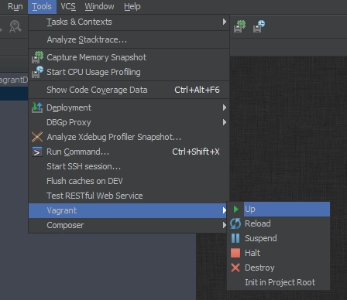Image resolution: width=347 pixels, height=300 pixels.
Task: Open the Composer submenu
Action: 128,225
